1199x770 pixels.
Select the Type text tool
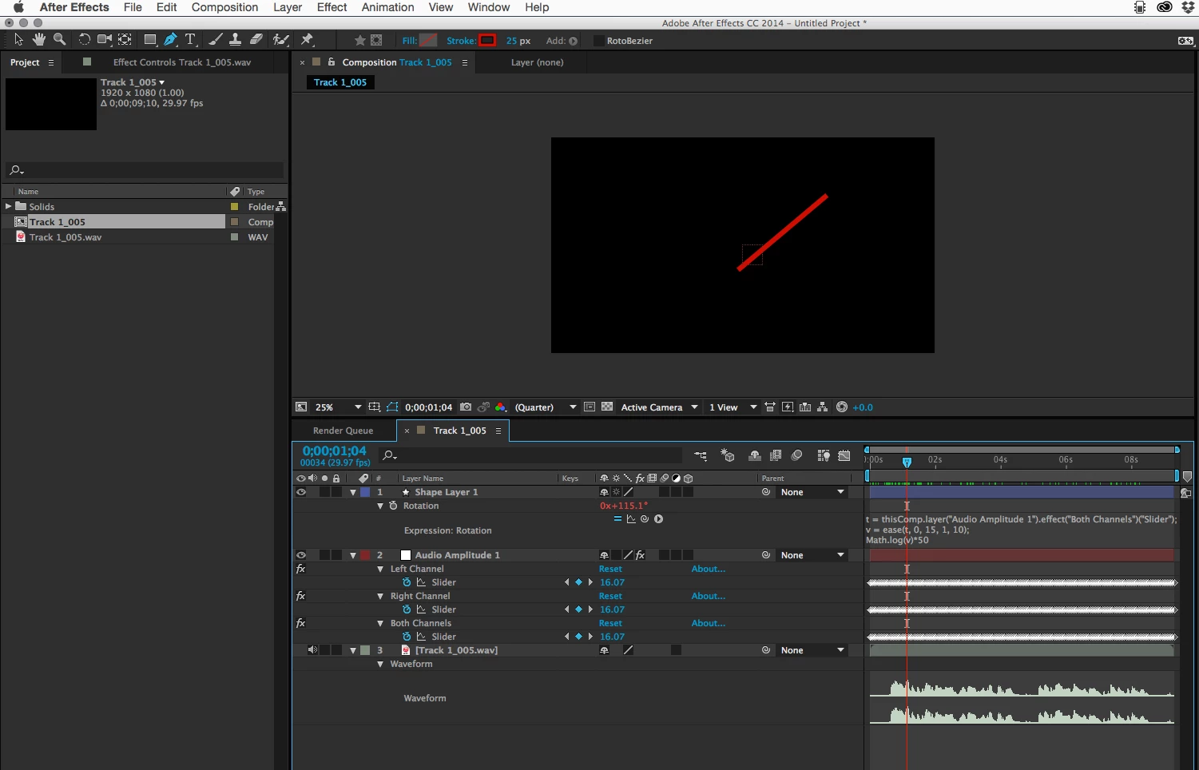click(190, 39)
